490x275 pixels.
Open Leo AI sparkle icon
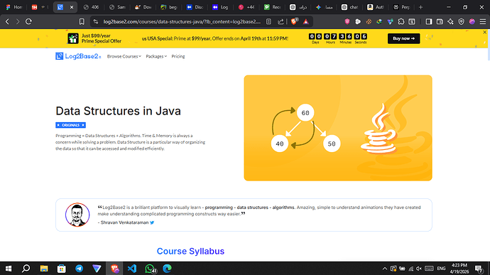[450, 21]
